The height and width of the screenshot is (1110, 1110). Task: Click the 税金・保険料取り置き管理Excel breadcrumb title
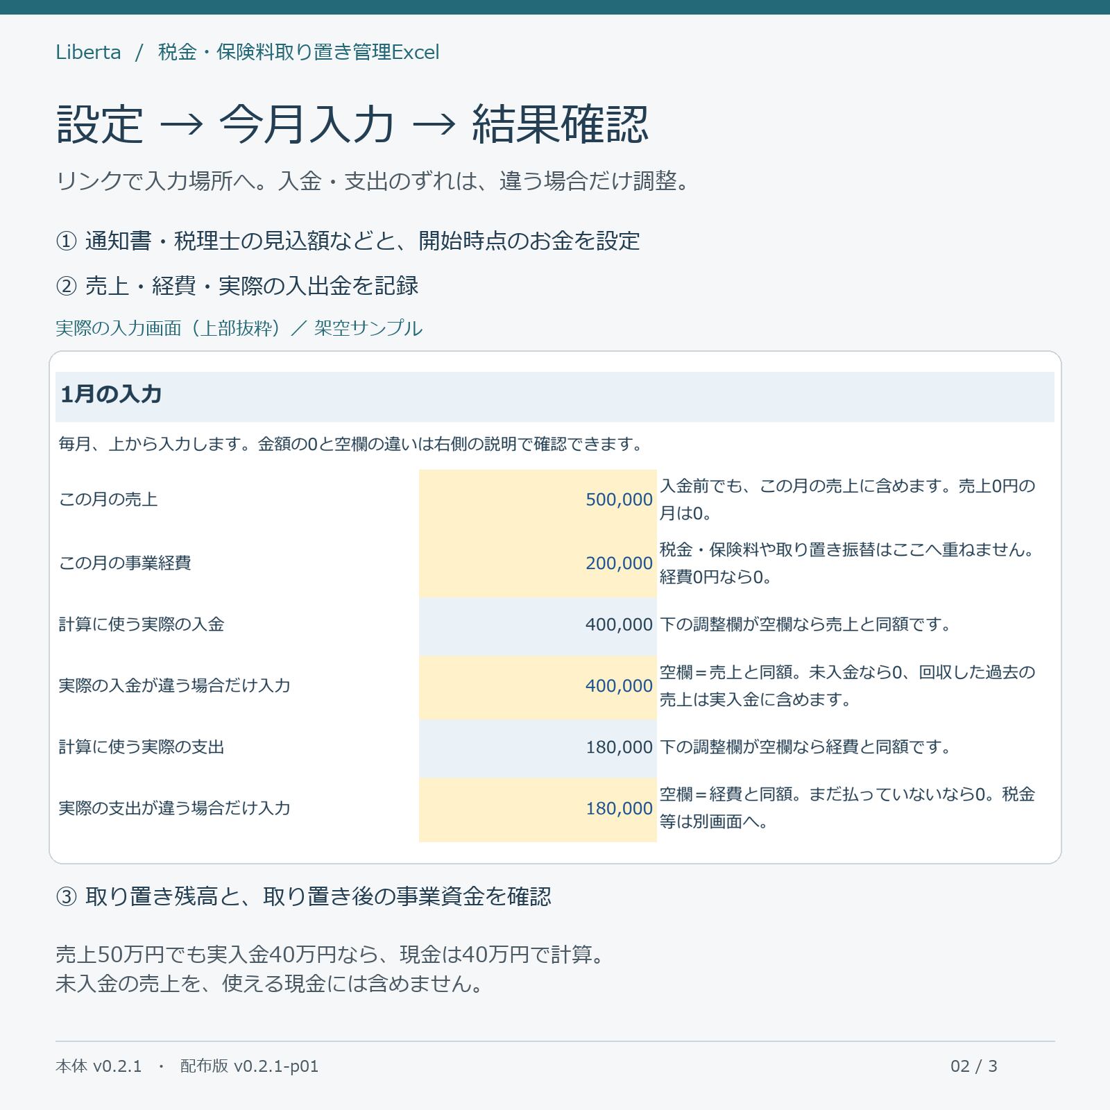pyautogui.click(x=299, y=52)
